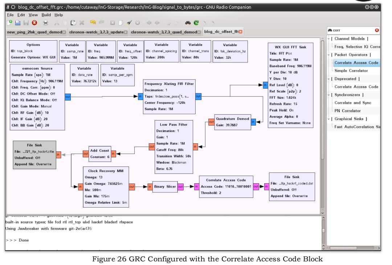Click the New flow graph icon
392x265 pixels.
pyautogui.click(x=9, y=23)
